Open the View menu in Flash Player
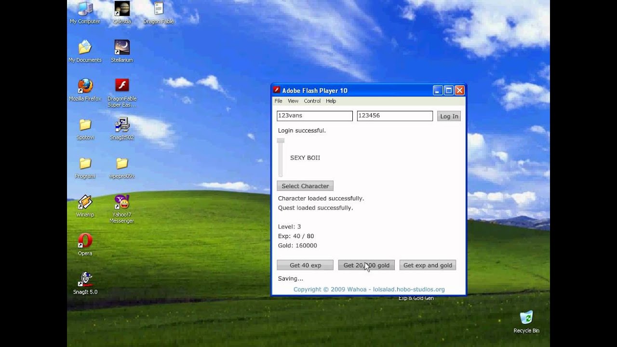 293,101
